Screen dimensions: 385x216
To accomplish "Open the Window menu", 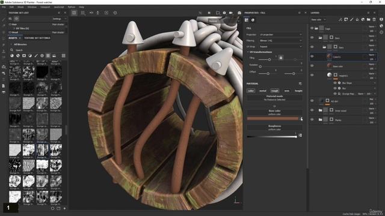I will (x=32, y=7).
